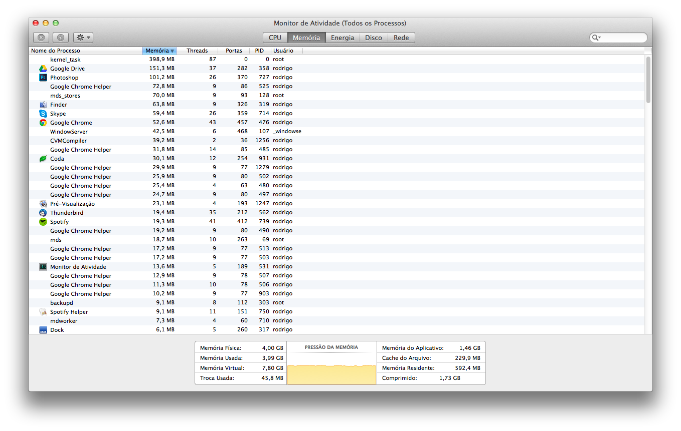Click the Google Drive process name text
Image resolution: width=681 pixels, height=431 pixels.
pos(67,69)
